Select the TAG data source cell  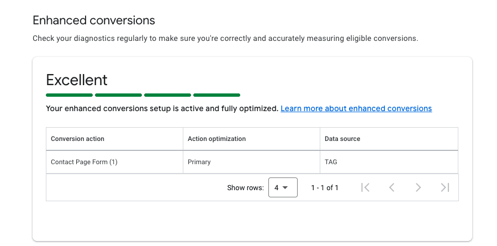pos(389,162)
